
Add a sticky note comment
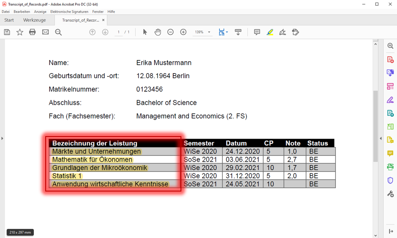pyautogui.click(x=257, y=32)
